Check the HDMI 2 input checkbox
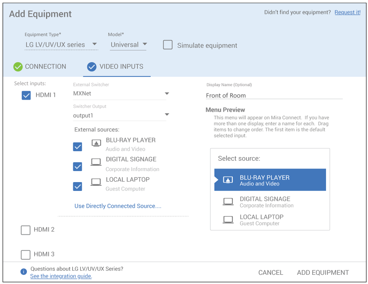Image resolution: width=368 pixels, height=284 pixels. [x=25, y=230]
